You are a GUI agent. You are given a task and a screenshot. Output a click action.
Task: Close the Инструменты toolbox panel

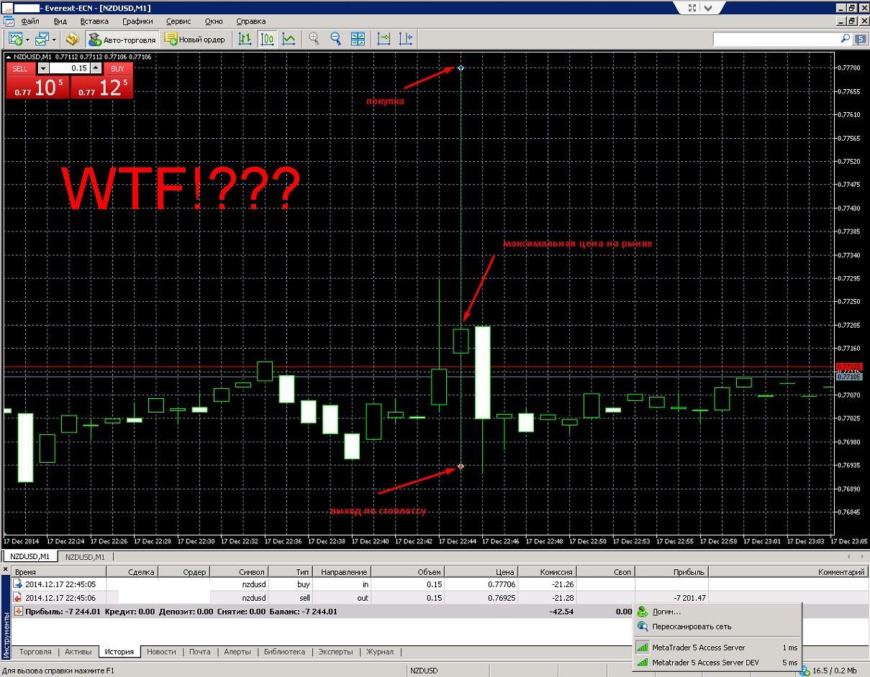[x=6, y=570]
